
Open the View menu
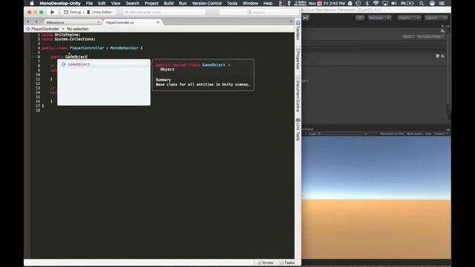click(116, 3)
